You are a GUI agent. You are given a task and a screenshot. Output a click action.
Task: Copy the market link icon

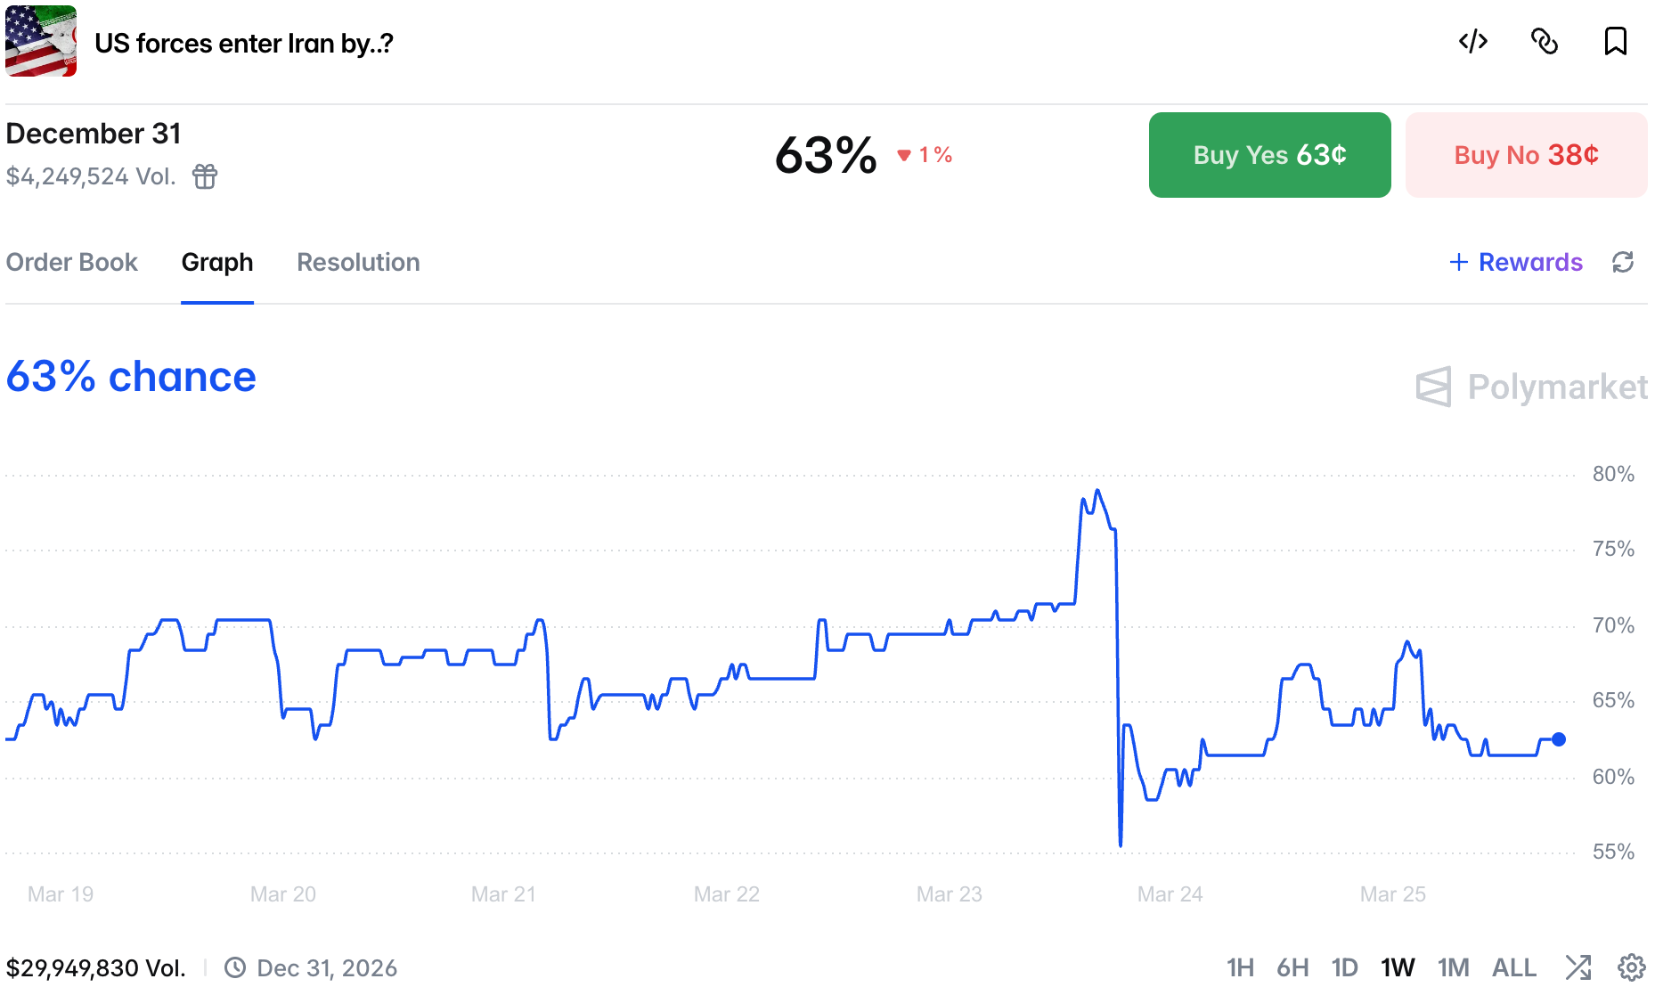click(1545, 42)
